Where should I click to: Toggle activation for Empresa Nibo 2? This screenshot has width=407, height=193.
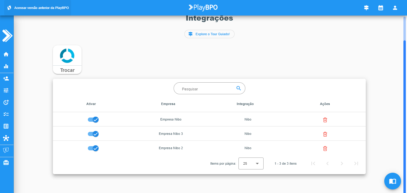point(93,148)
